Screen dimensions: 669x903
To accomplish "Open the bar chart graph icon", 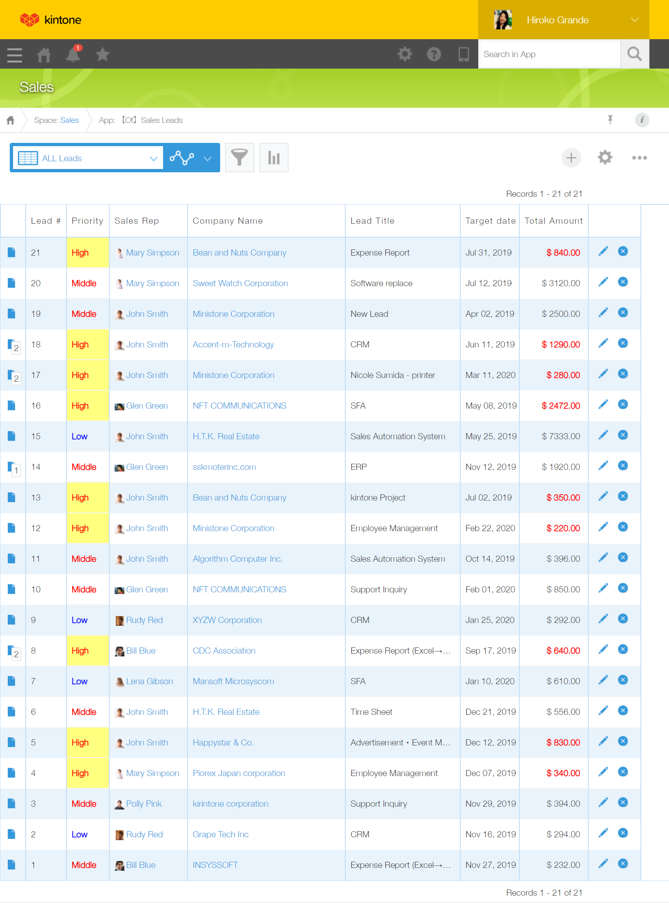I will [x=274, y=158].
